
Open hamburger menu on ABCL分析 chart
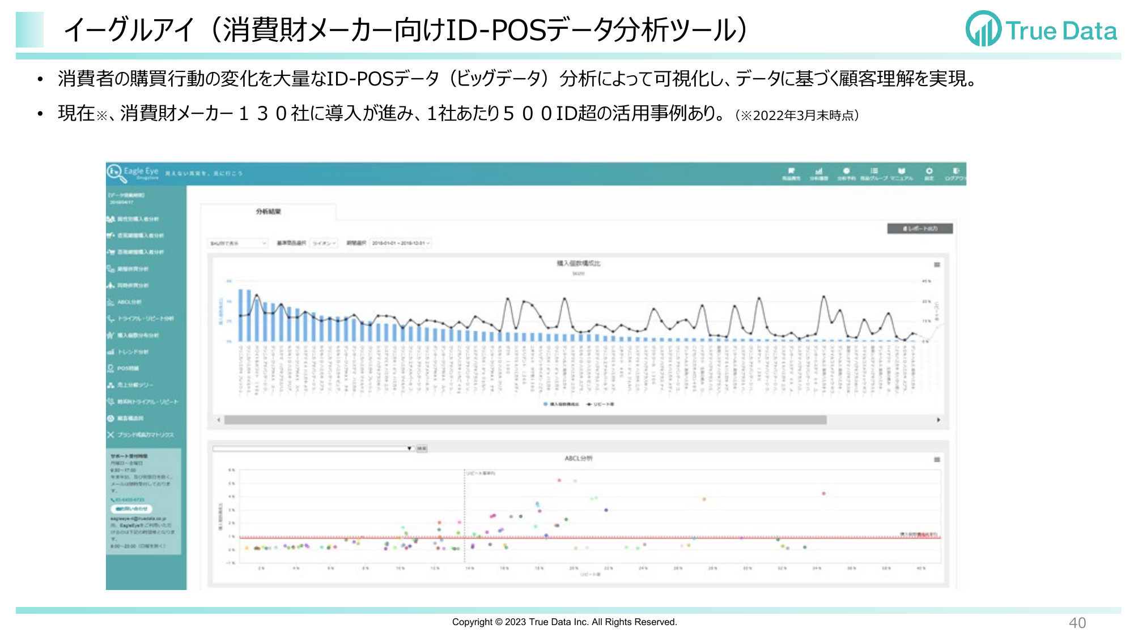(937, 460)
